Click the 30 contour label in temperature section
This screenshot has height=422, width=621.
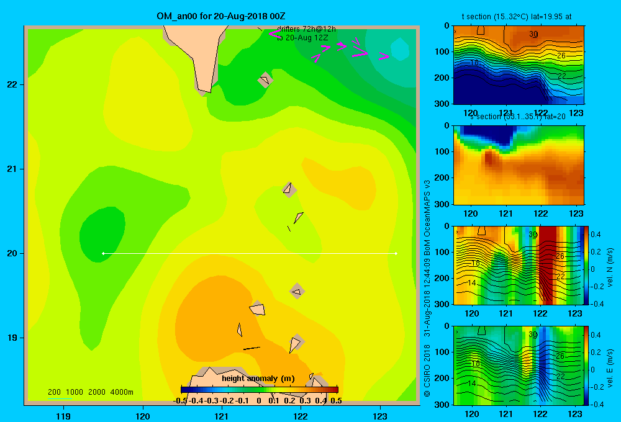coord(533,34)
